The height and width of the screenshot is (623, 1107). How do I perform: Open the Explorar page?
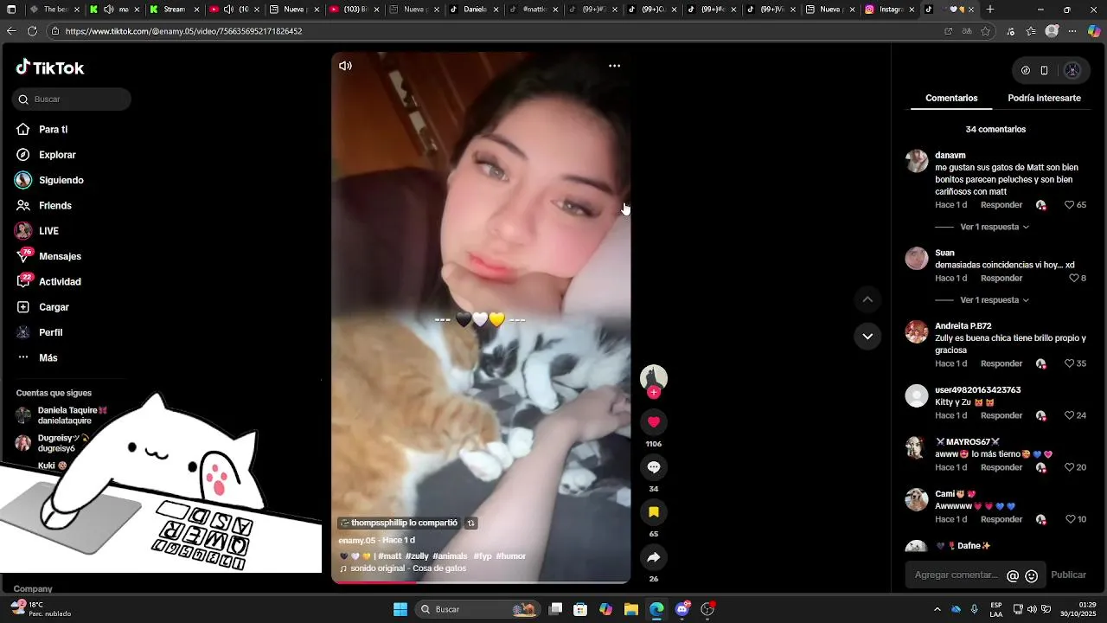(x=57, y=155)
